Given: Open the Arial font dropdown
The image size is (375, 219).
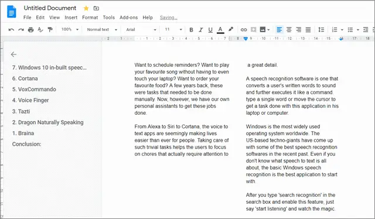Looking at the screenshot, I should pyautogui.click(x=141, y=30).
